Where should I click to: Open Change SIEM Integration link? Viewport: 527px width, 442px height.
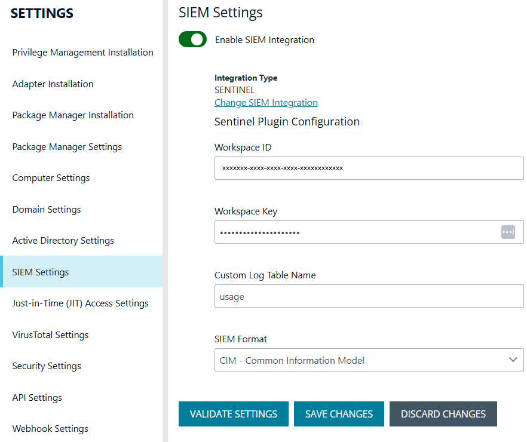[265, 102]
